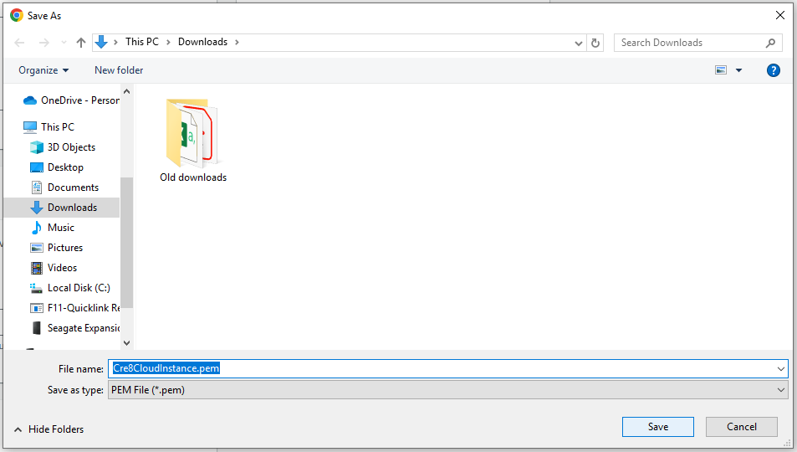Select Local Disk (C:) drive
The image size is (797, 452).
(x=79, y=288)
